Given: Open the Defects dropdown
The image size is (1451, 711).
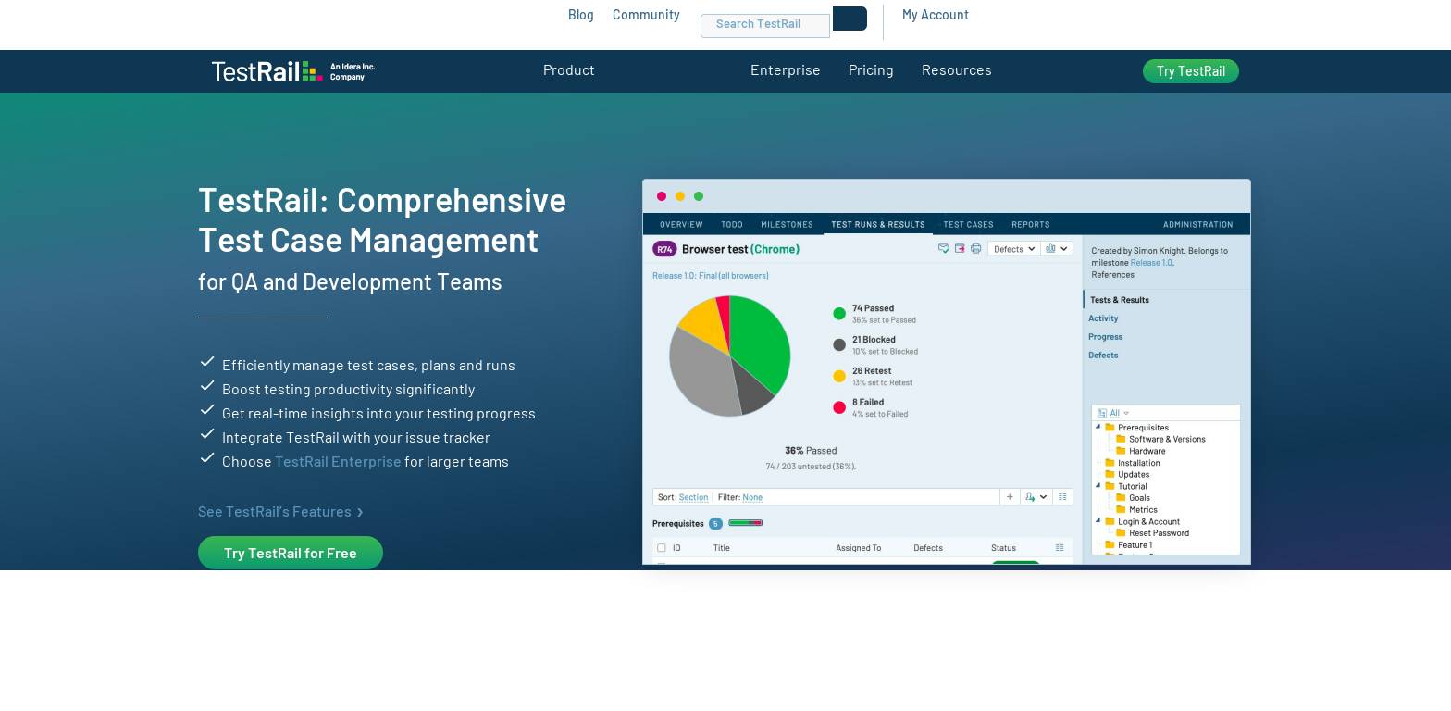Looking at the screenshot, I should pyautogui.click(x=1013, y=249).
